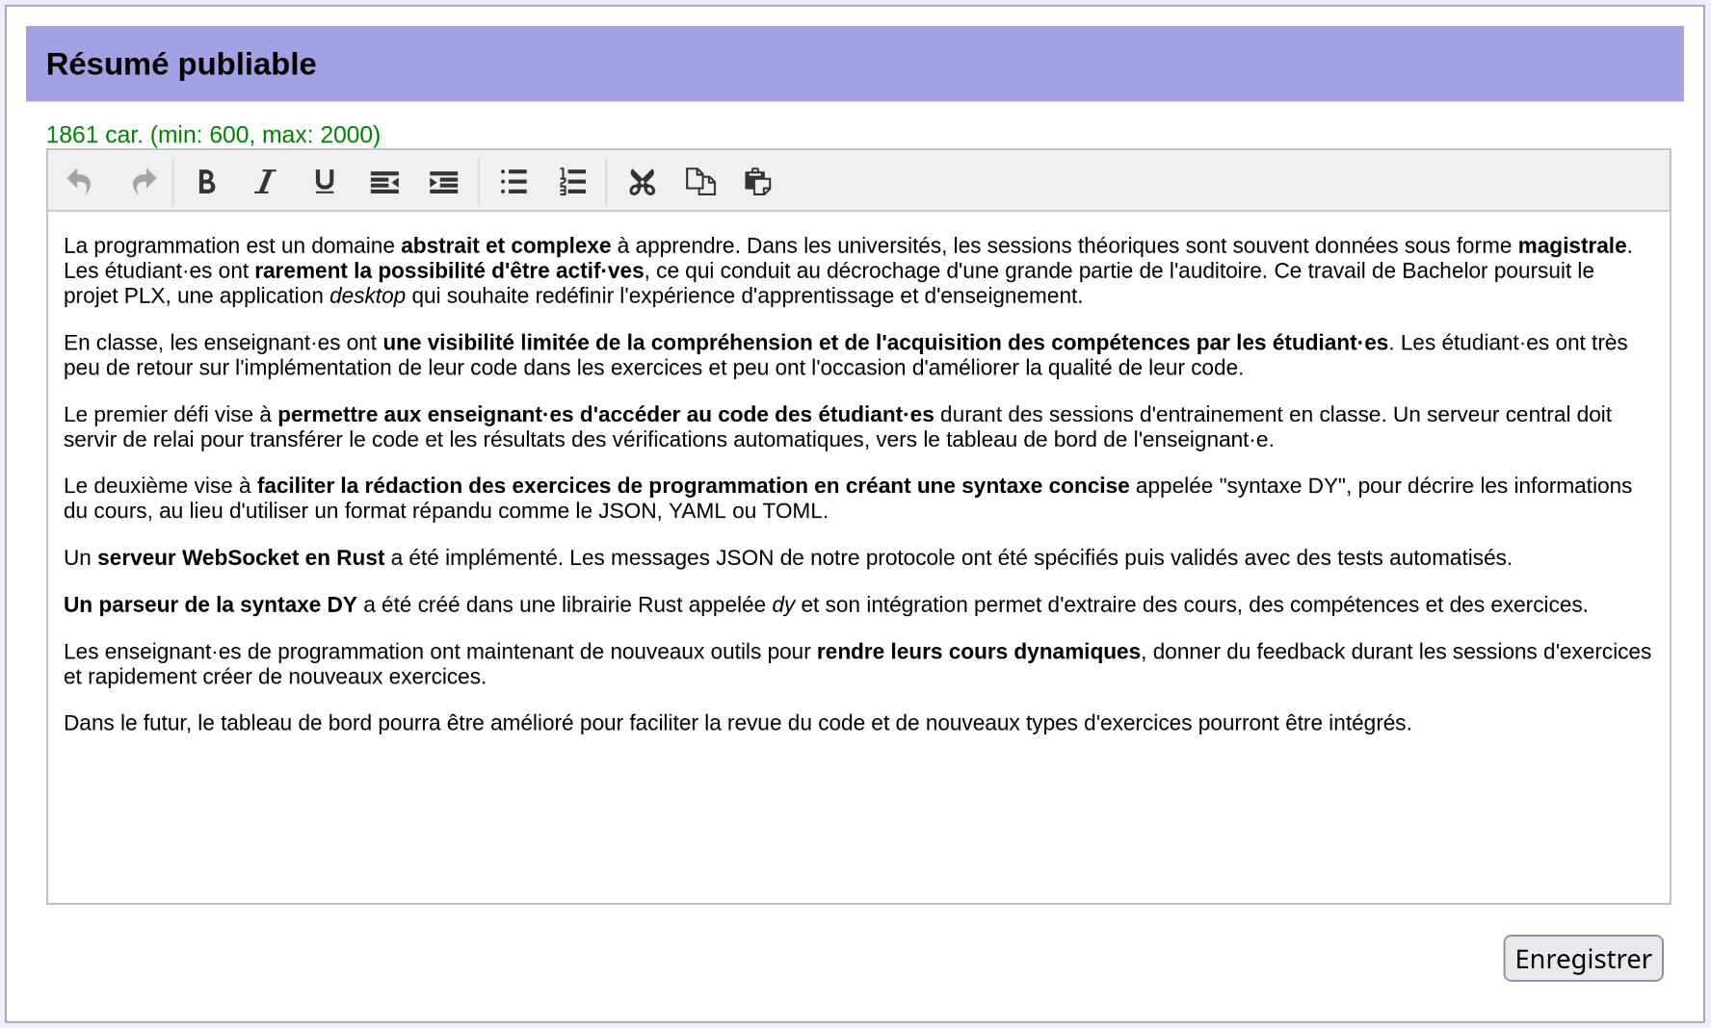The width and height of the screenshot is (1711, 1028).
Task: Toggle underline formatting
Action: pyautogui.click(x=325, y=182)
